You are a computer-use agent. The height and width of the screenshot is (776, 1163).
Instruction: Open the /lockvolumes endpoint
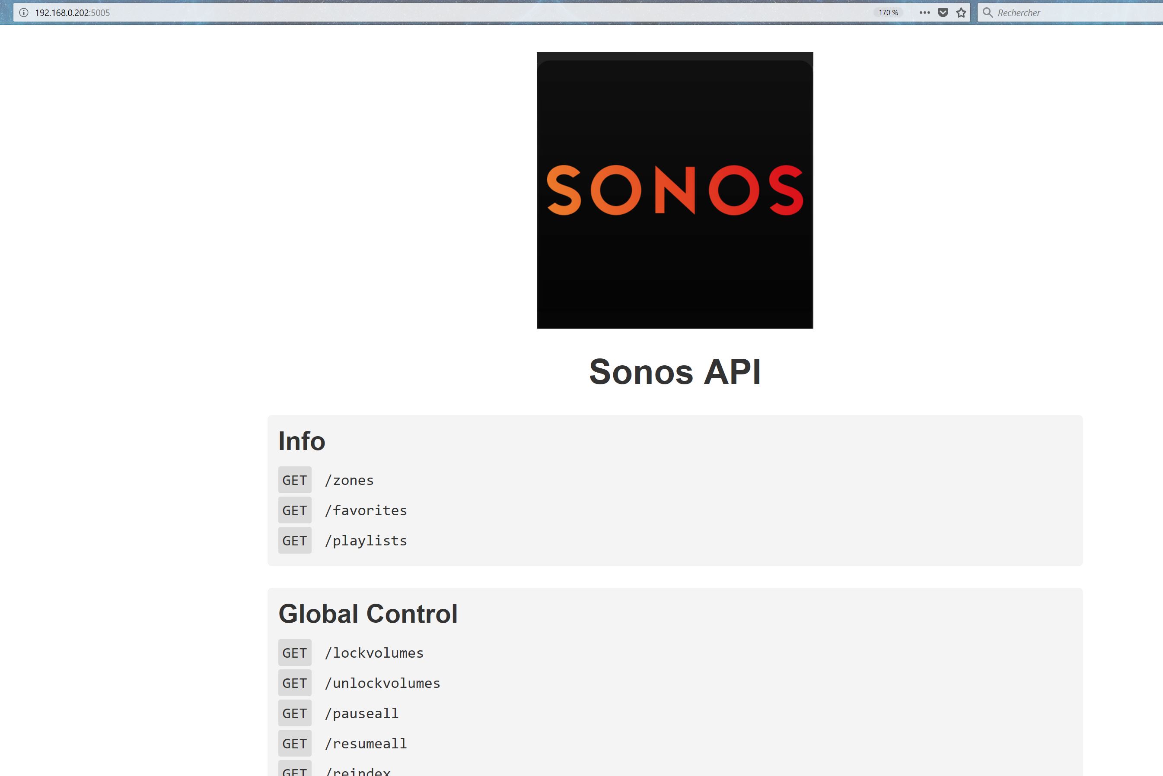point(374,653)
